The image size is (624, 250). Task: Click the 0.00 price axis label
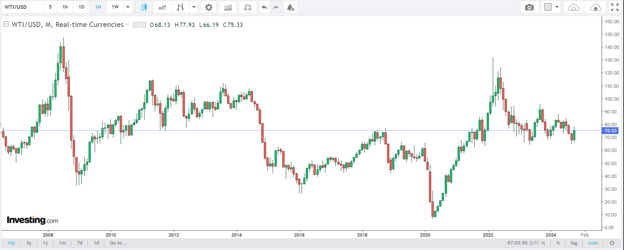(609, 227)
